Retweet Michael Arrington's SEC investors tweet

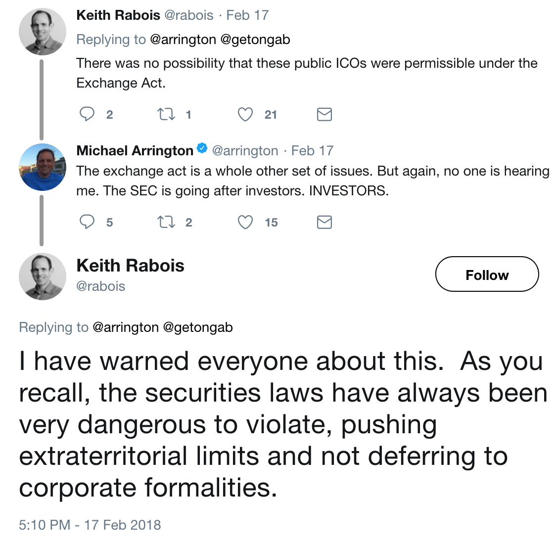click(x=166, y=222)
